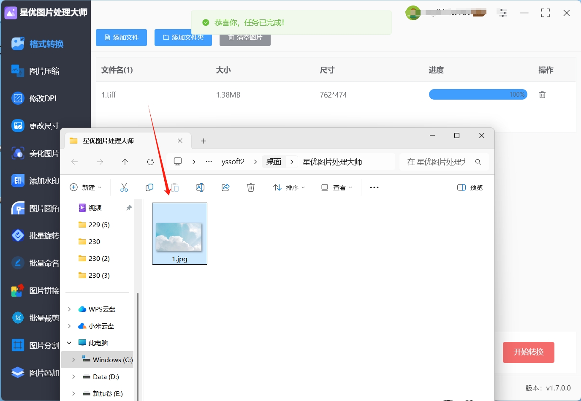Open the See more ellipsis menu in Explorer
The width and height of the screenshot is (581, 401).
(374, 187)
